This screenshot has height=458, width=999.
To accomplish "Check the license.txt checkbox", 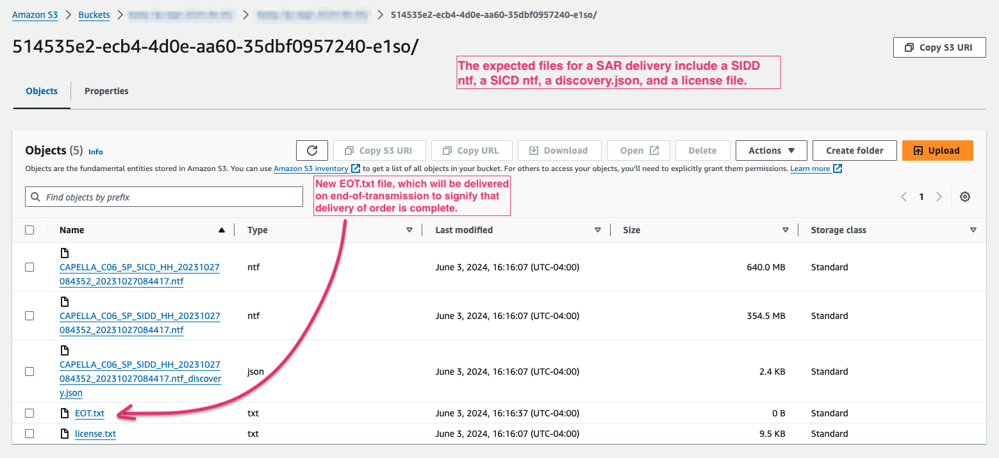I will coord(29,434).
